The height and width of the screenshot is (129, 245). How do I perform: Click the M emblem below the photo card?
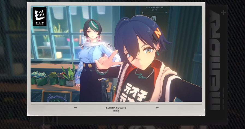pos(51,121)
